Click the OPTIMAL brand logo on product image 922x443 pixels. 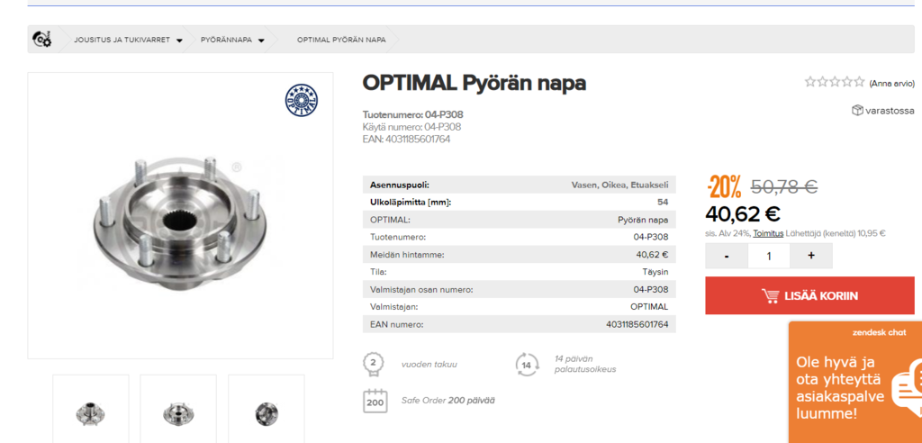pyautogui.click(x=302, y=100)
